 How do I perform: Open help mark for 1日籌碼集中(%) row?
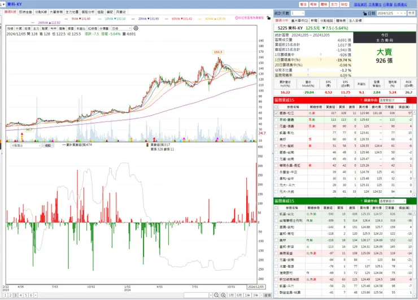(321, 60)
